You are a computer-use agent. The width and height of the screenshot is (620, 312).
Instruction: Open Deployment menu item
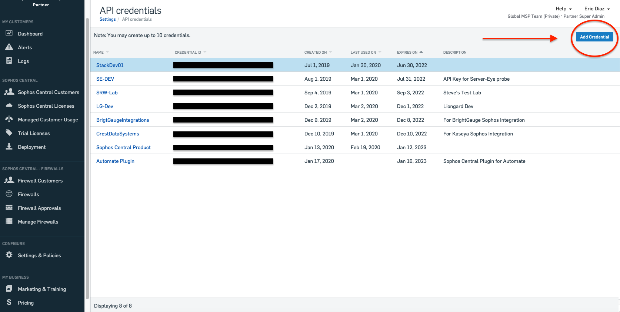coord(31,147)
